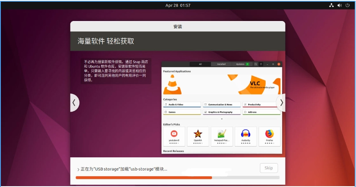Viewport: 356px width, 187px height.
Task: Expand more categories with the small arrow
Action: pyautogui.click(x=222, y=119)
